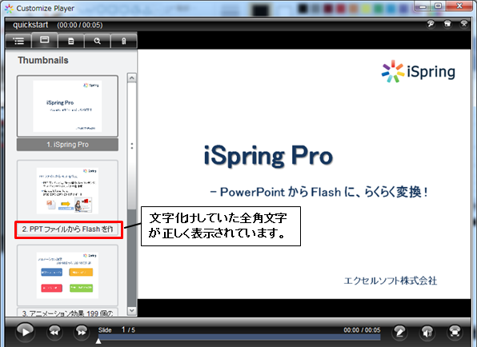Open the Outline tab with list icon
The width and height of the screenshot is (477, 347).
click(18, 41)
